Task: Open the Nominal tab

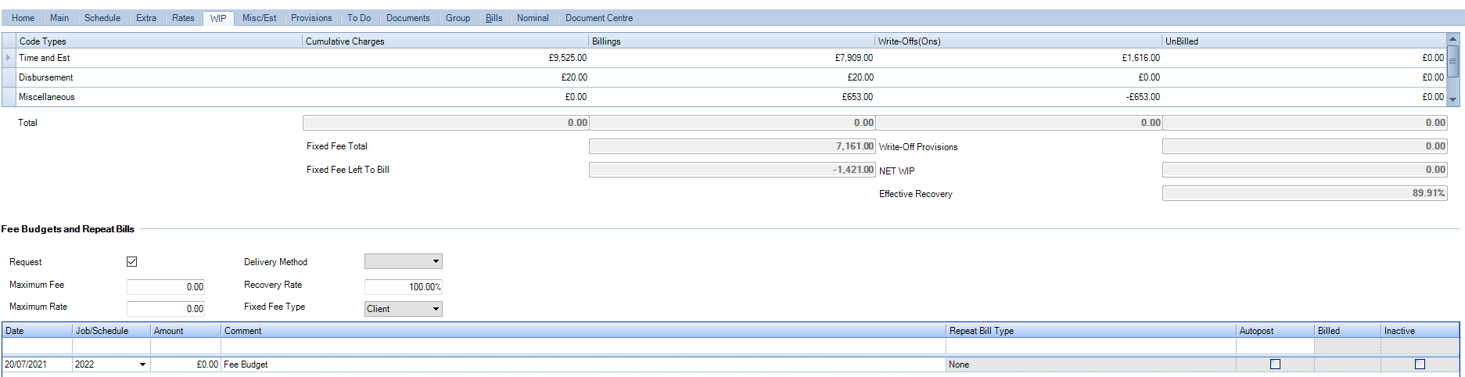Action: [x=533, y=18]
